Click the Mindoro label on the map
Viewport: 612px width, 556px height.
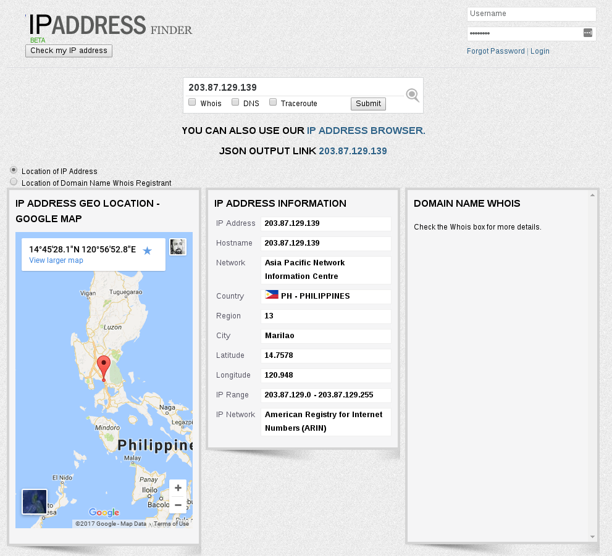[x=107, y=428]
